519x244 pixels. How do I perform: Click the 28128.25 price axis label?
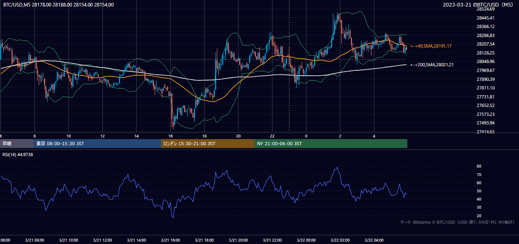pos(485,53)
